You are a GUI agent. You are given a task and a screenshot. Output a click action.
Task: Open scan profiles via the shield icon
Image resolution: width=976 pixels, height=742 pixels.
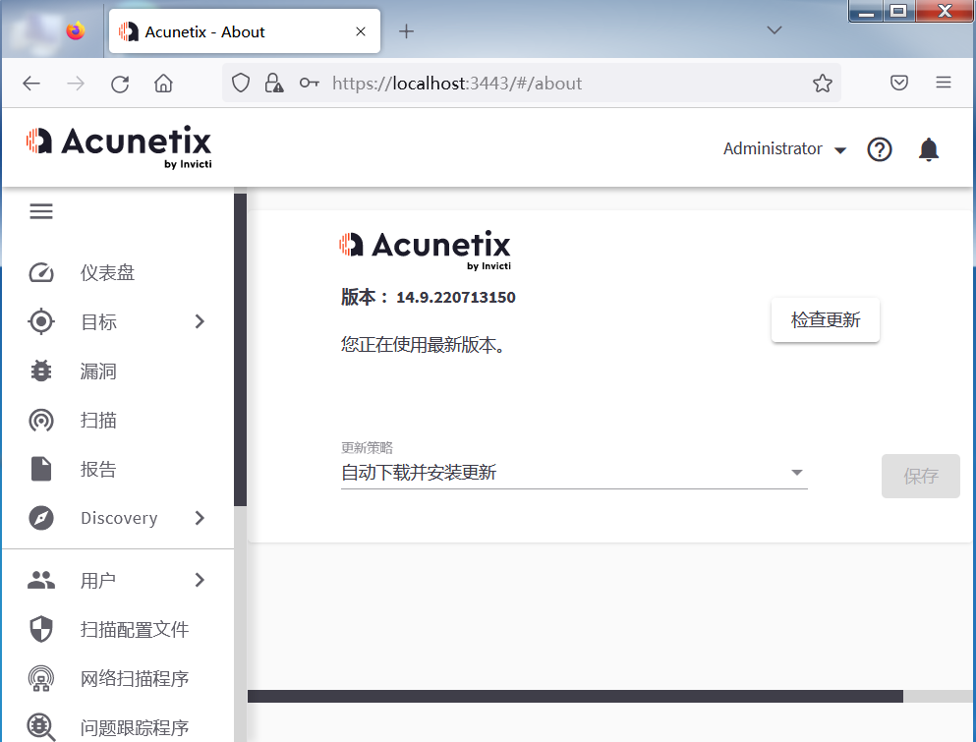(x=41, y=629)
